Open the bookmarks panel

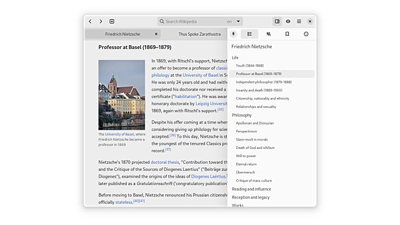coord(287,34)
